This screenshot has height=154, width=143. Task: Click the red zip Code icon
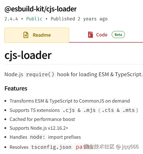pos(91,35)
